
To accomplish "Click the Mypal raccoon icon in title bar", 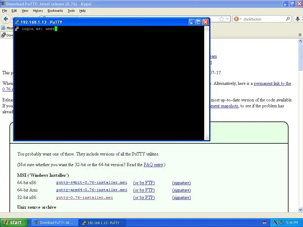I will (3, 4).
